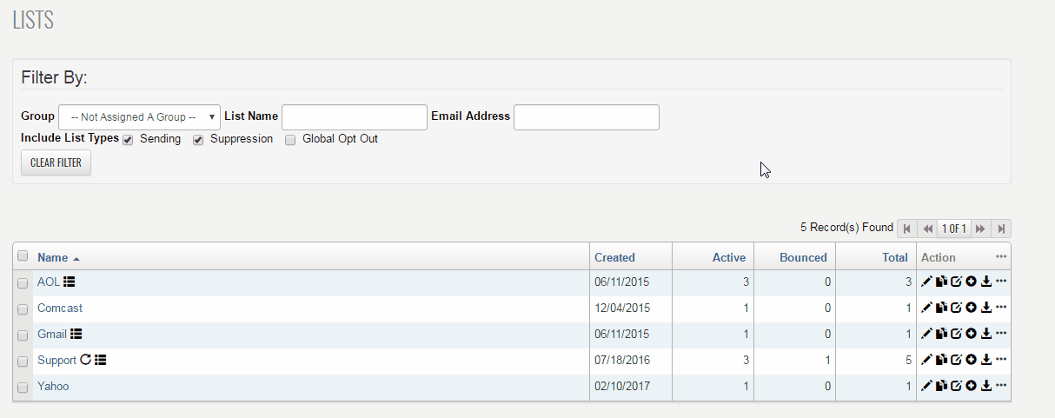
Task: Click the pencil edit icon for AOL list
Action: coord(926,282)
